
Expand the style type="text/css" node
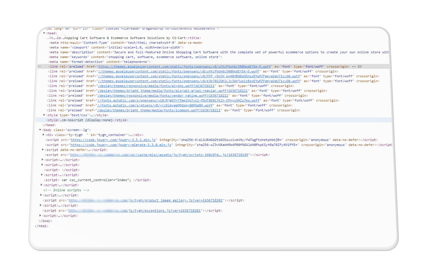[x=44, y=115]
